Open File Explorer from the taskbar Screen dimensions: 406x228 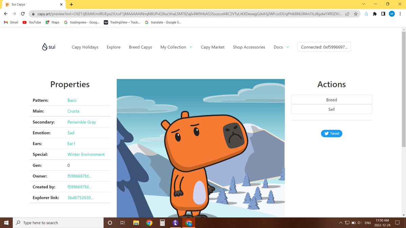tap(136, 223)
